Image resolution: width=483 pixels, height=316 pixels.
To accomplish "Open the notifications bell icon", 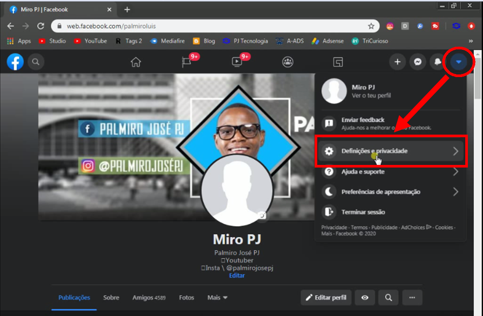I will [x=438, y=62].
